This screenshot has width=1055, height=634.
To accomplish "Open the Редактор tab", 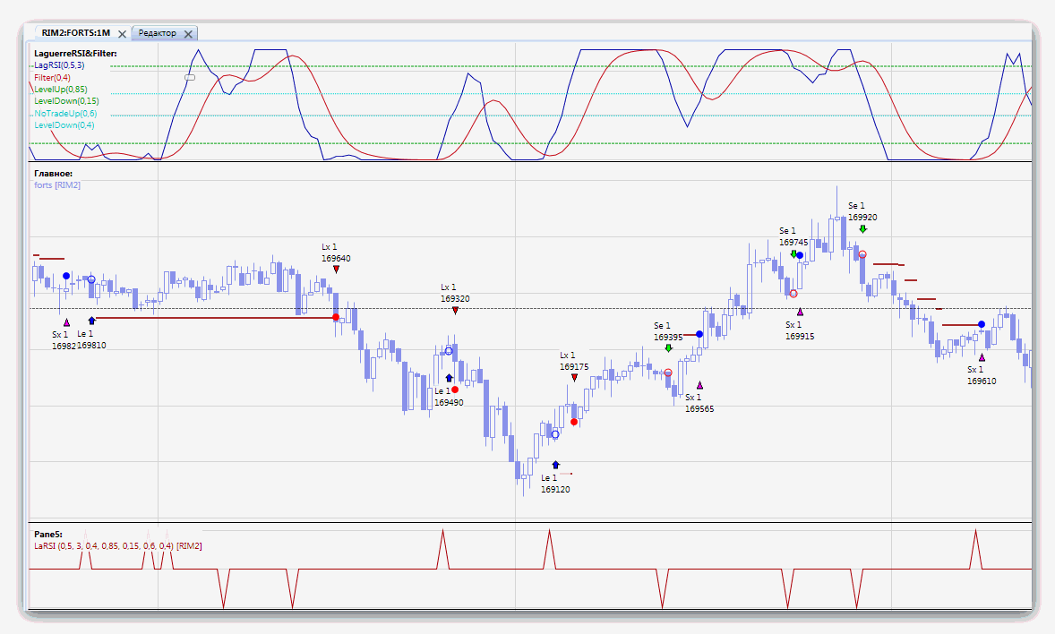I will (158, 33).
